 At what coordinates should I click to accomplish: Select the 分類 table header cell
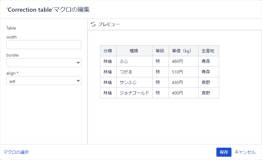pyautogui.click(x=108, y=51)
